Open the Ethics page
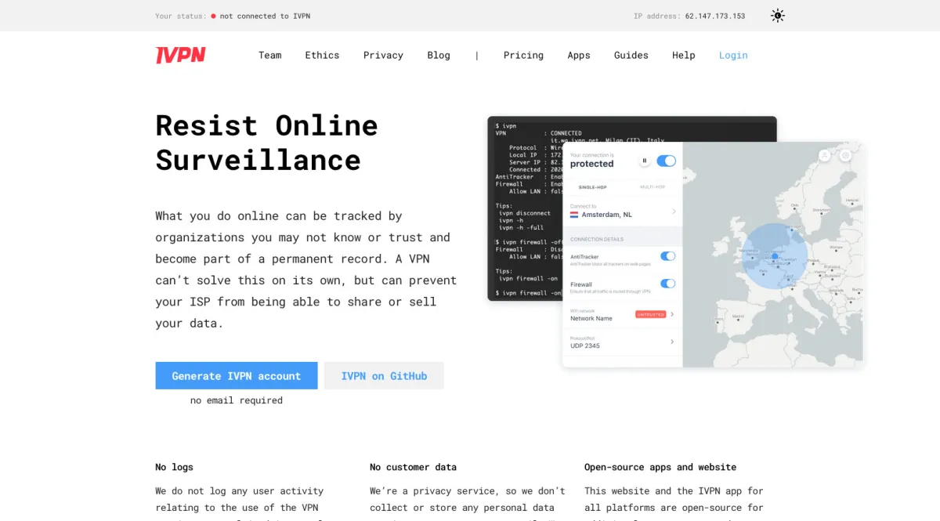The width and height of the screenshot is (940, 521). coord(322,55)
